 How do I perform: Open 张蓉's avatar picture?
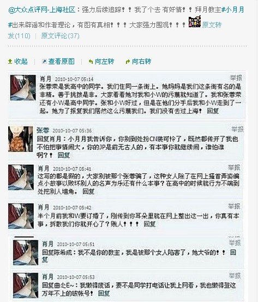(20, 139)
